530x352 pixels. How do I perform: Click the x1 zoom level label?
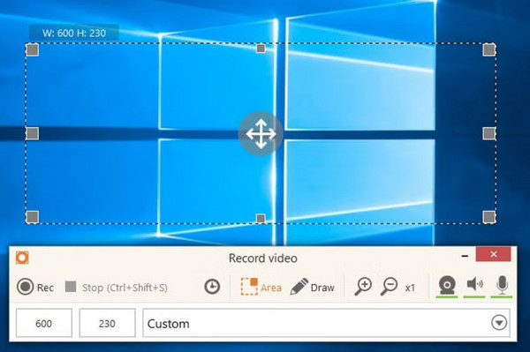click(x=410, y=288)
